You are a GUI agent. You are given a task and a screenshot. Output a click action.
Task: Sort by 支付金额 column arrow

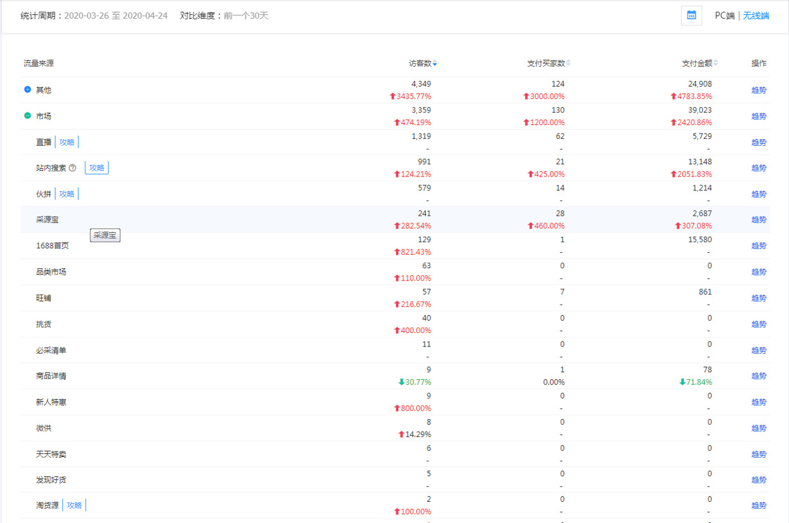coord(716,64)
